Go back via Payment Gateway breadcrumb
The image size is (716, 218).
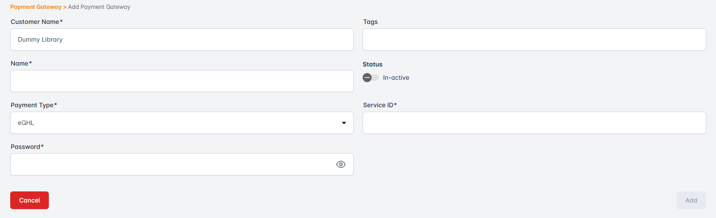coord(36,7)
